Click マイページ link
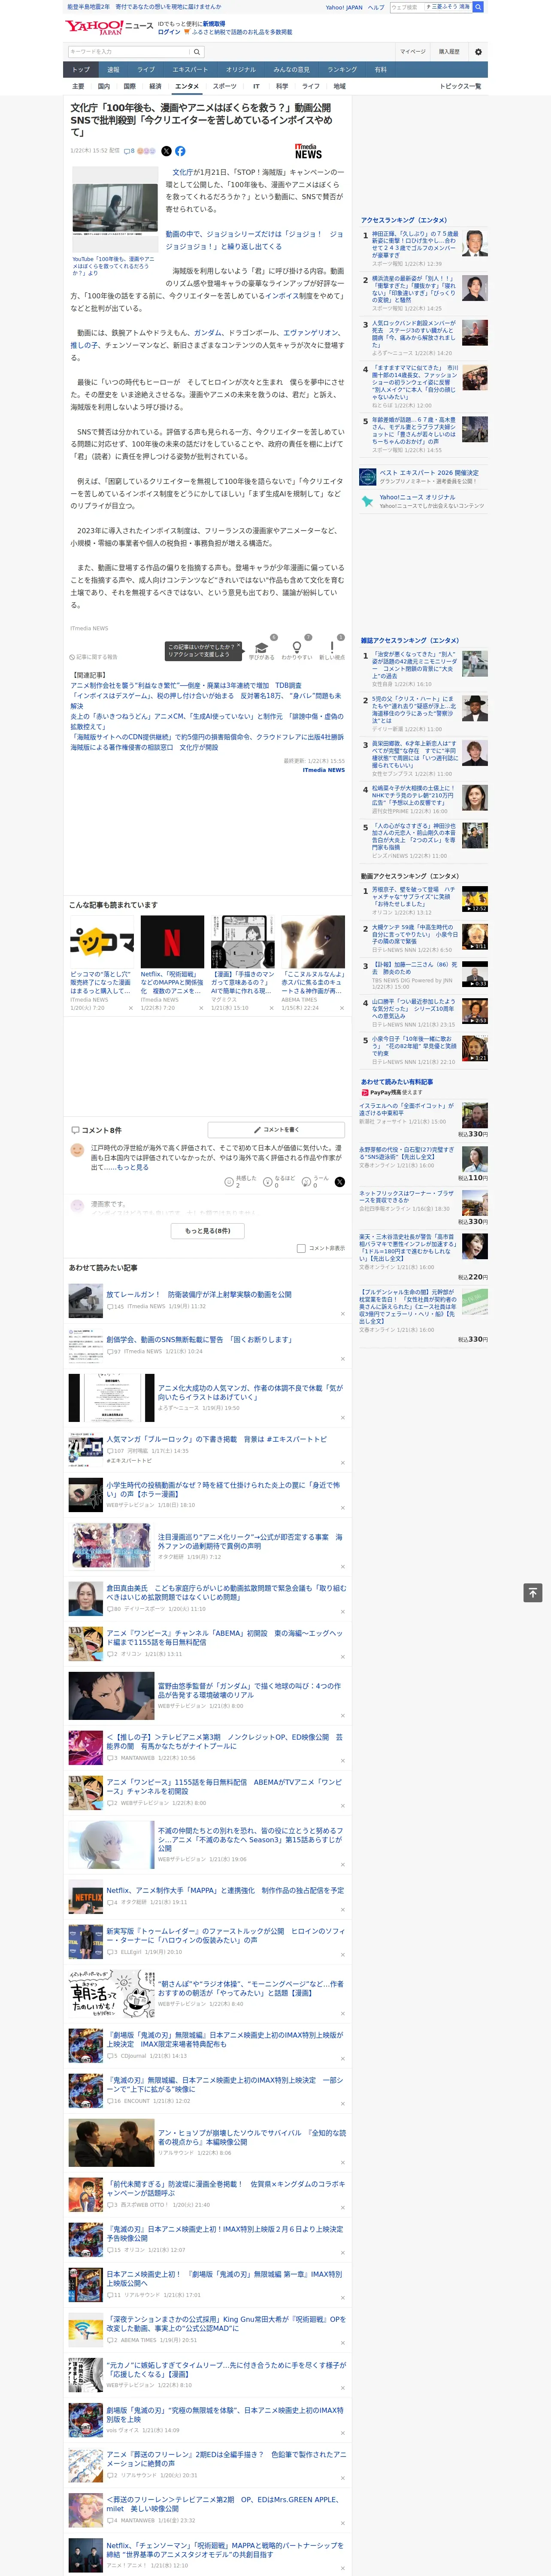 click(x=413, y=52)
